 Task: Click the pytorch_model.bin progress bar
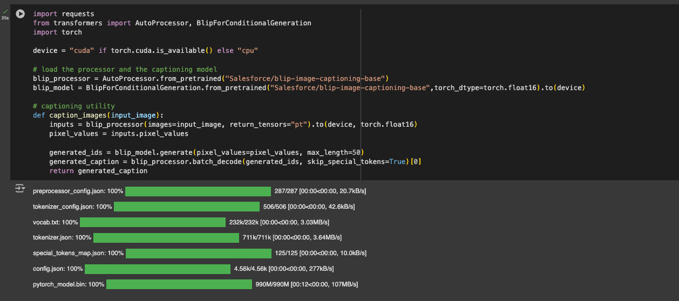[x=179, y=284]
